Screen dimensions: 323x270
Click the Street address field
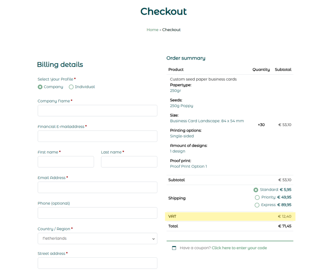pyautogui.click(x=97, y=263)
